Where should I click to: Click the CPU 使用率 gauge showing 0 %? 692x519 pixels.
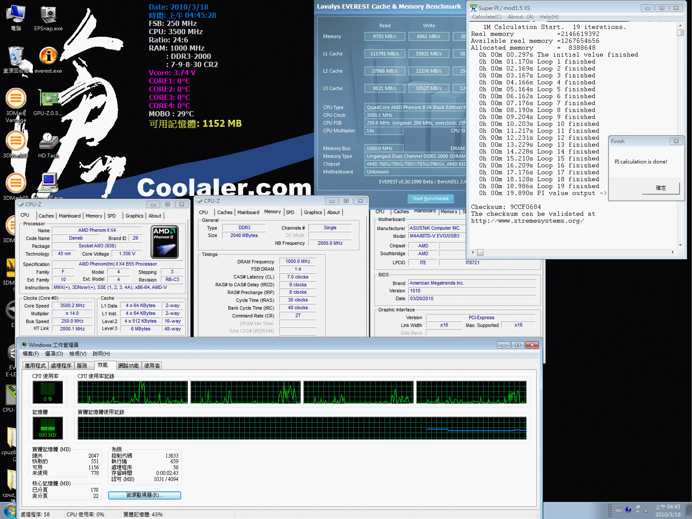click(x=48, y=392)
